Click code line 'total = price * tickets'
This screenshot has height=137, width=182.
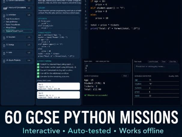[x=105, y=25]
